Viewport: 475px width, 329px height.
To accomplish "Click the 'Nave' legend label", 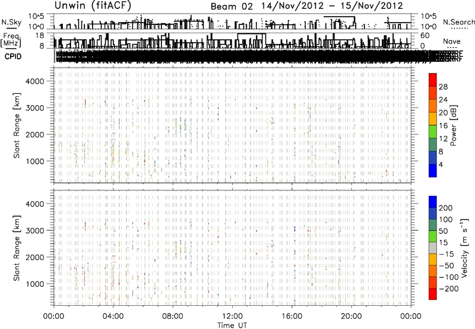I will [452, 41].
